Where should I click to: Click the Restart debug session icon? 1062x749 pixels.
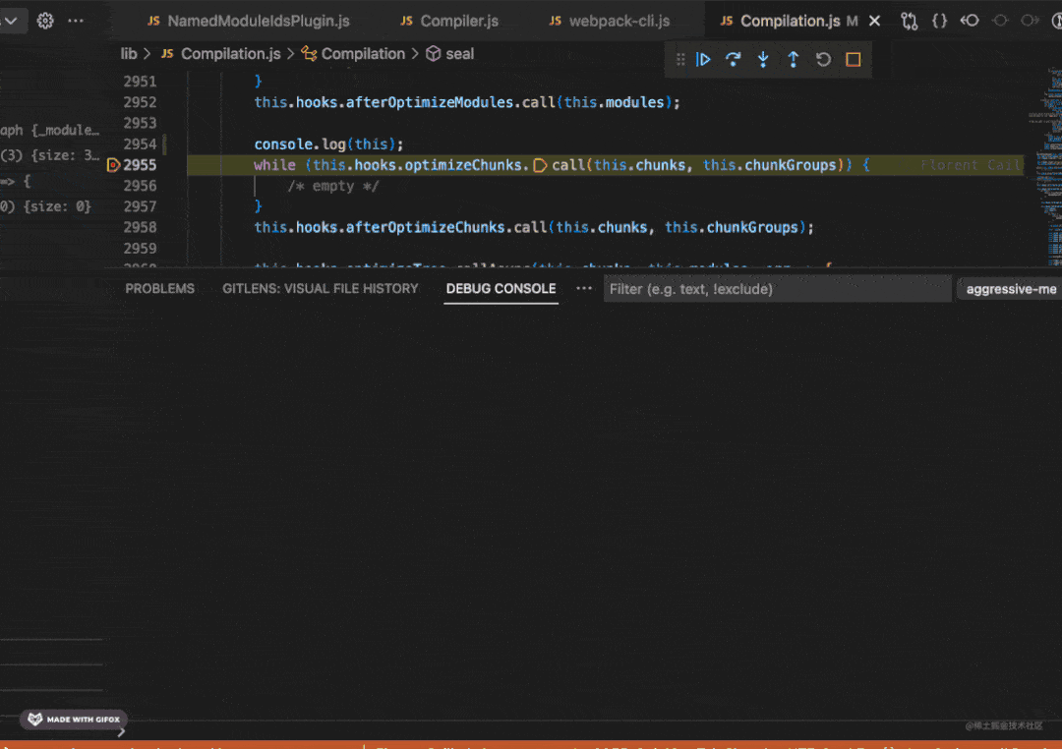(x=823, y=59)
